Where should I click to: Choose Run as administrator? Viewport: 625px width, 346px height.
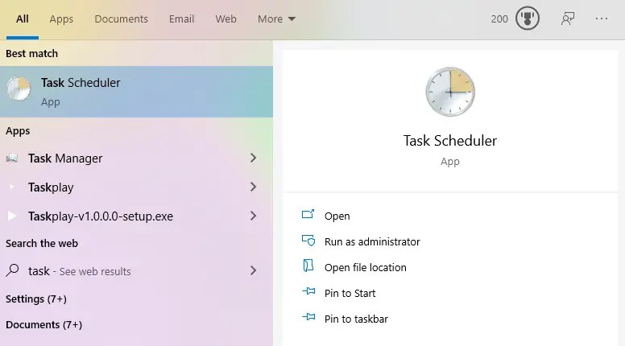(371, 241)
